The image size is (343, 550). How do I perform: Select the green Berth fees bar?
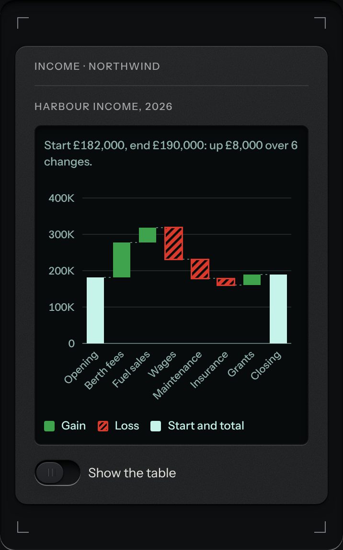click(x=122, y=260)
